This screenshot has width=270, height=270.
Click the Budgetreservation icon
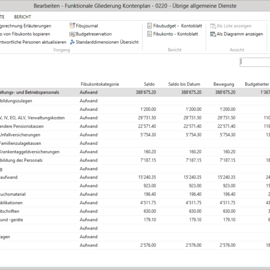tap(72, 34)
